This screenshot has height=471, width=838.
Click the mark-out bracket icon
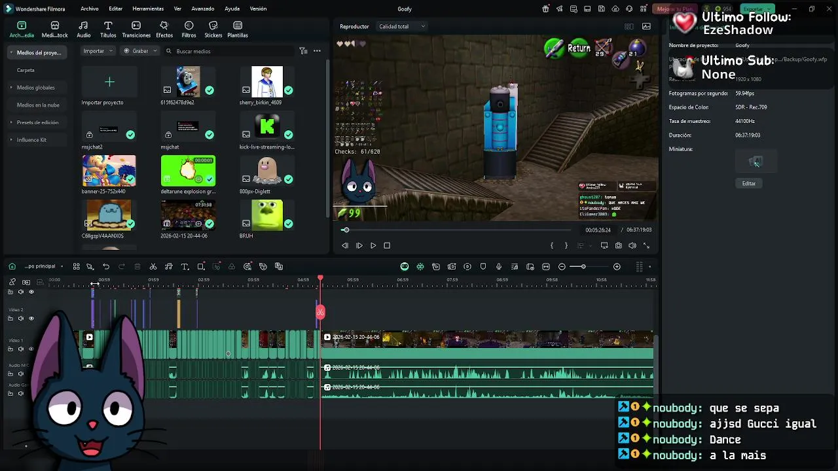tap(566, 245)
